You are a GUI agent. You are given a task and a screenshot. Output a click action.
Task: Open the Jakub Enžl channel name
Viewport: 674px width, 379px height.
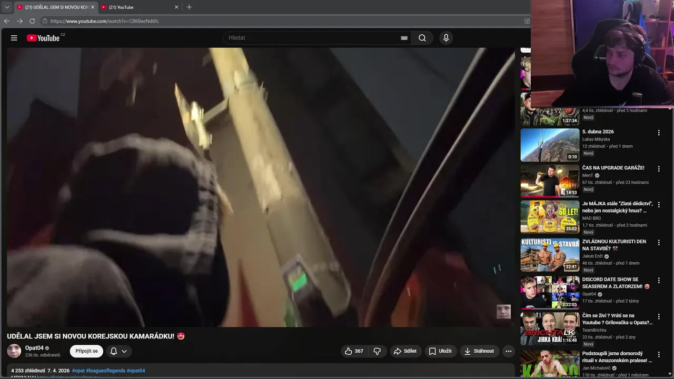(x=592, y=256)
